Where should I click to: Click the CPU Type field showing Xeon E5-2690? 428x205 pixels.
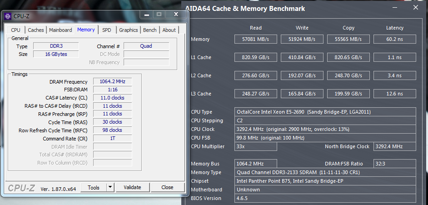point(325,112)
